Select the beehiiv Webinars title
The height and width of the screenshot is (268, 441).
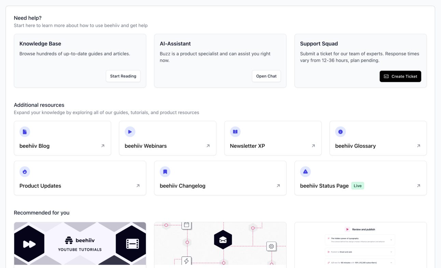click(146, 146)
